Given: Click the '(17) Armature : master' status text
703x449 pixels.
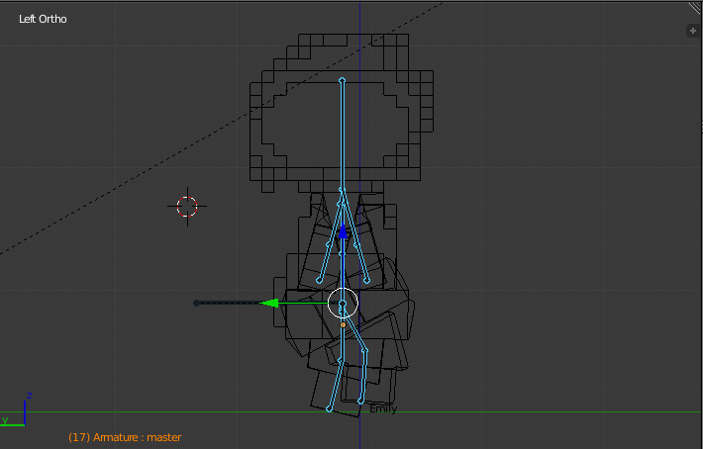Looking at the screenshot, I should (125, 437).
